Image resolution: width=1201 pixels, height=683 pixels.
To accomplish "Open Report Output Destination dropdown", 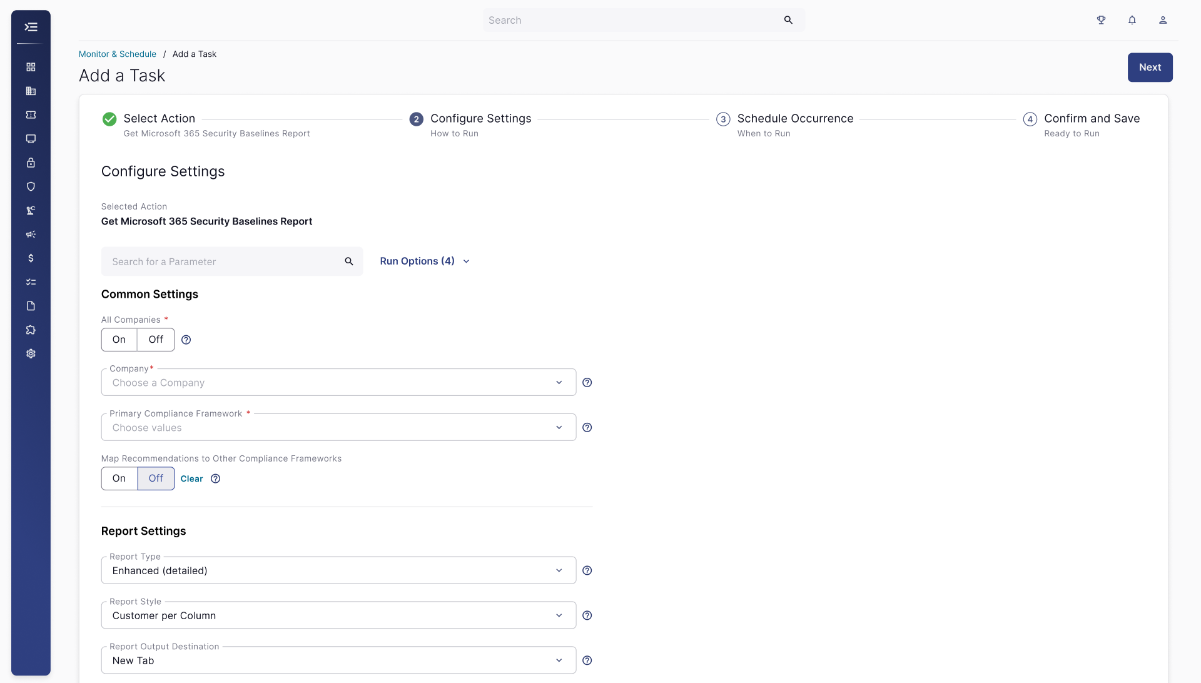I will [338, 660].
